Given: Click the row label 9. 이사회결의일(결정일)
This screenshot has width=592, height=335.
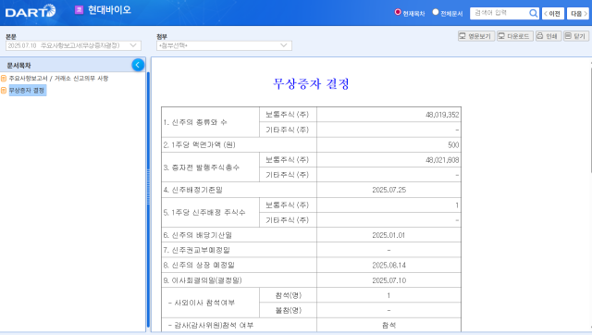Looking at the screenshot, I should [x=203, y=280].
